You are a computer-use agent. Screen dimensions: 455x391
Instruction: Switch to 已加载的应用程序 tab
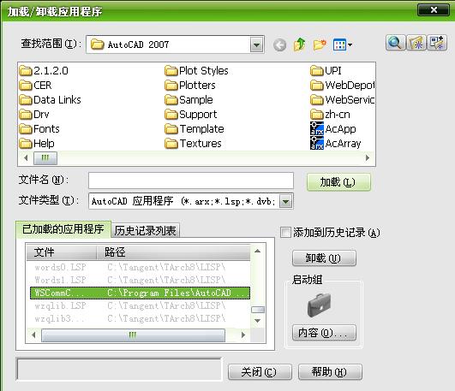[63, 229]
